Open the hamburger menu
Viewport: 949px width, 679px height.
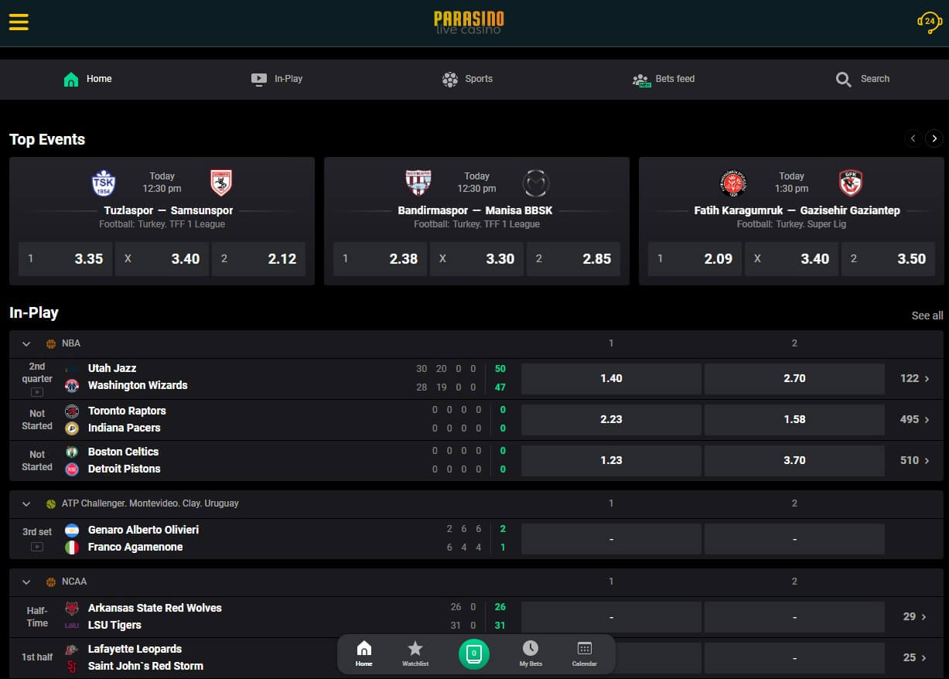click(x=19, y=22)
